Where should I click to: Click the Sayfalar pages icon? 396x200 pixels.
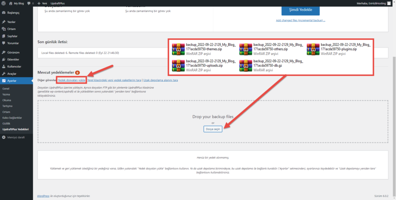click(x=4, y=36)
